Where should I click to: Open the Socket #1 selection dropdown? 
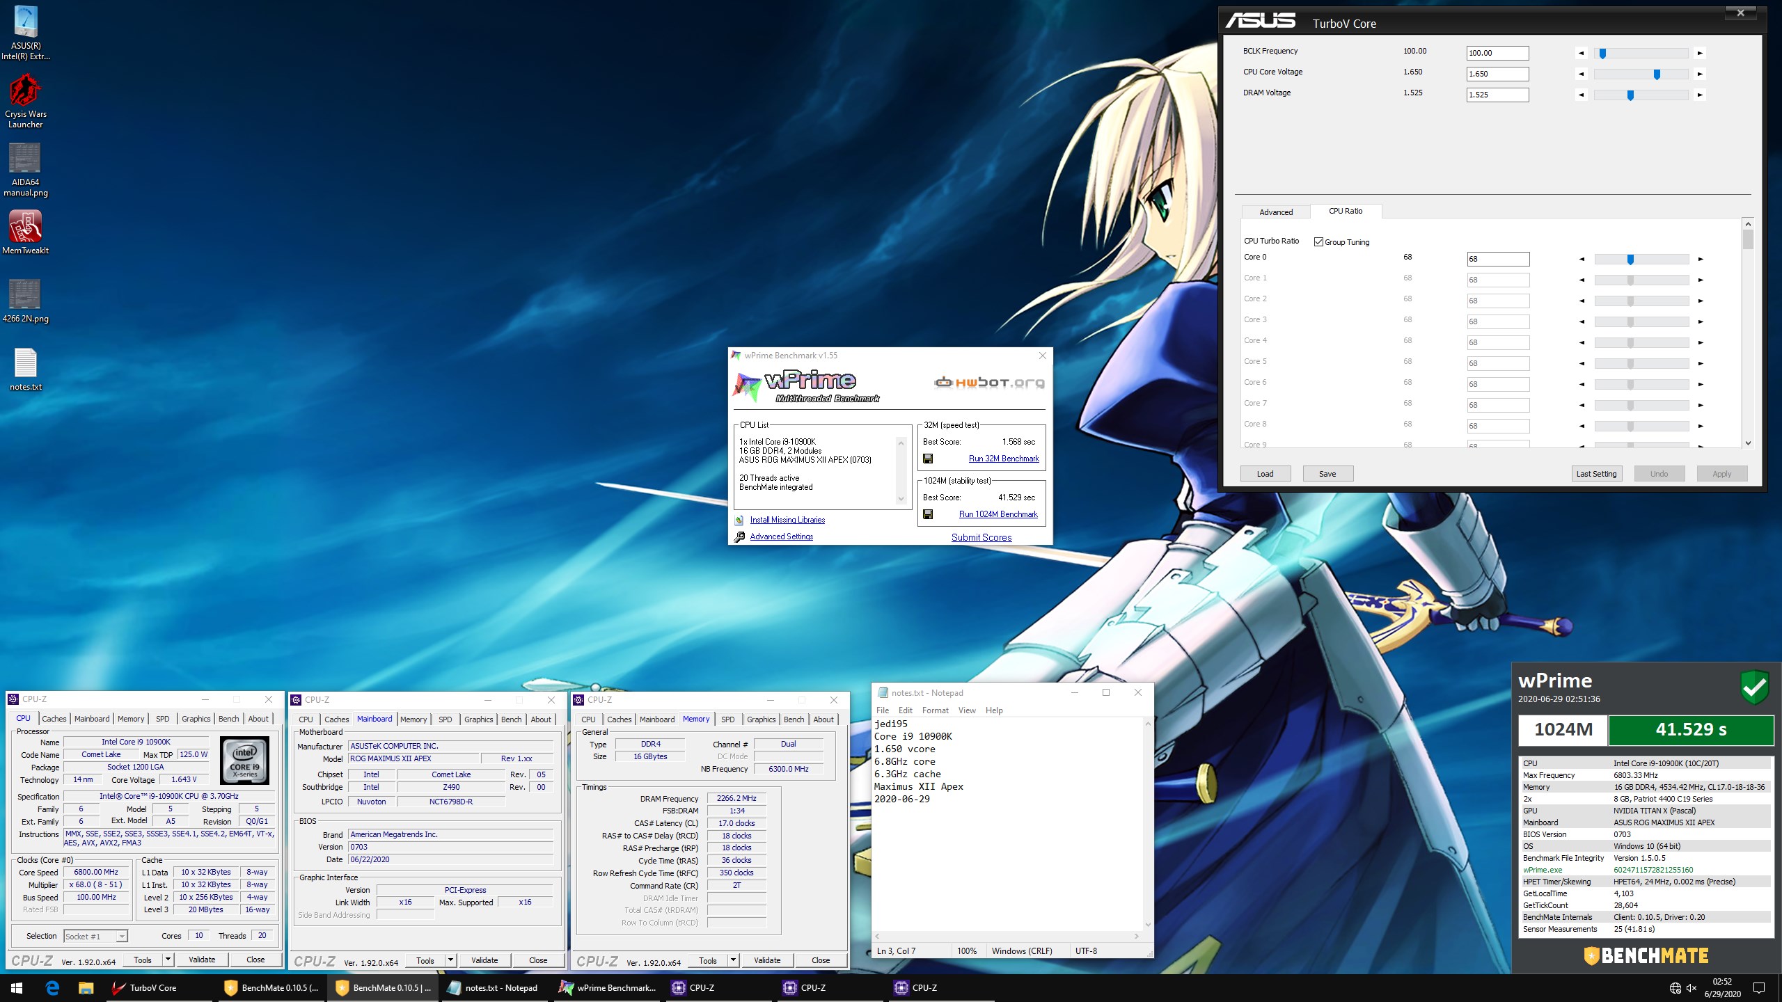click(96, 936)
